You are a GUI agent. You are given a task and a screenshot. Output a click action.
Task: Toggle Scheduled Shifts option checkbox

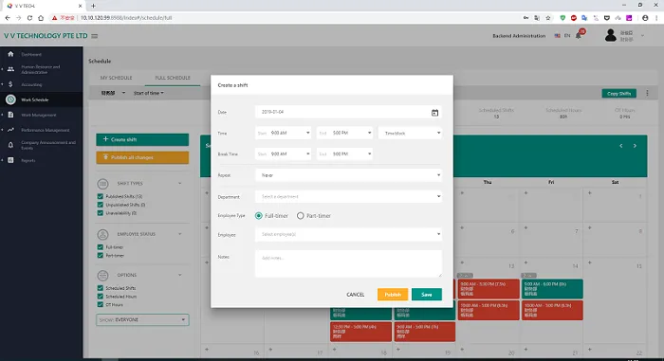click(101, 288)
